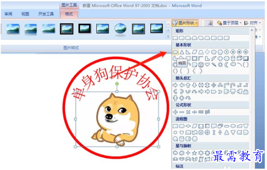Screen dimensions: 267x170
Task: Select the Hexagon basic shape
Action: (x=220, y=52)
